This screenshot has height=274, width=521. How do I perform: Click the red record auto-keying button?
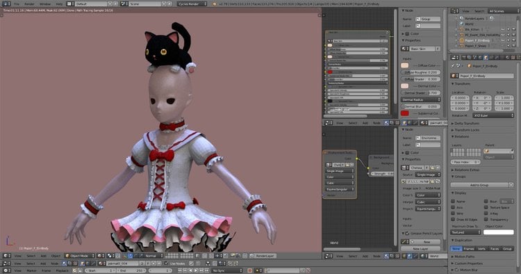click(x=250, y=271)
